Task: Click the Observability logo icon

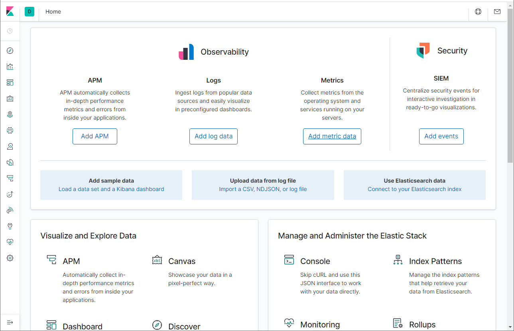Action: coord(186,52)
